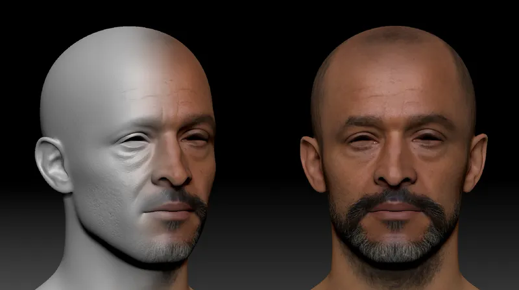Select the right head's viewer-left eye
519x290 pixels.
(360, 138)
